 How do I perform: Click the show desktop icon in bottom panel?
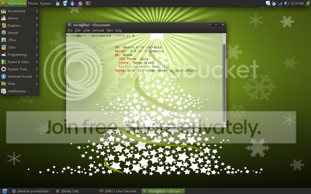5,191
